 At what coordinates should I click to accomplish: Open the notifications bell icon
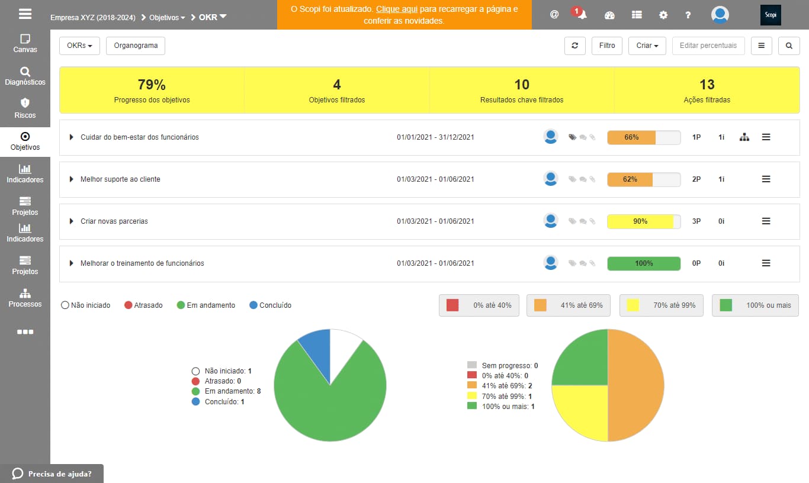583,15
